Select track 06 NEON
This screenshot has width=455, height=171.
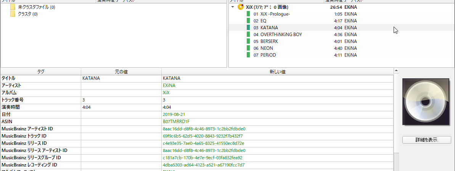coord(267,48)
